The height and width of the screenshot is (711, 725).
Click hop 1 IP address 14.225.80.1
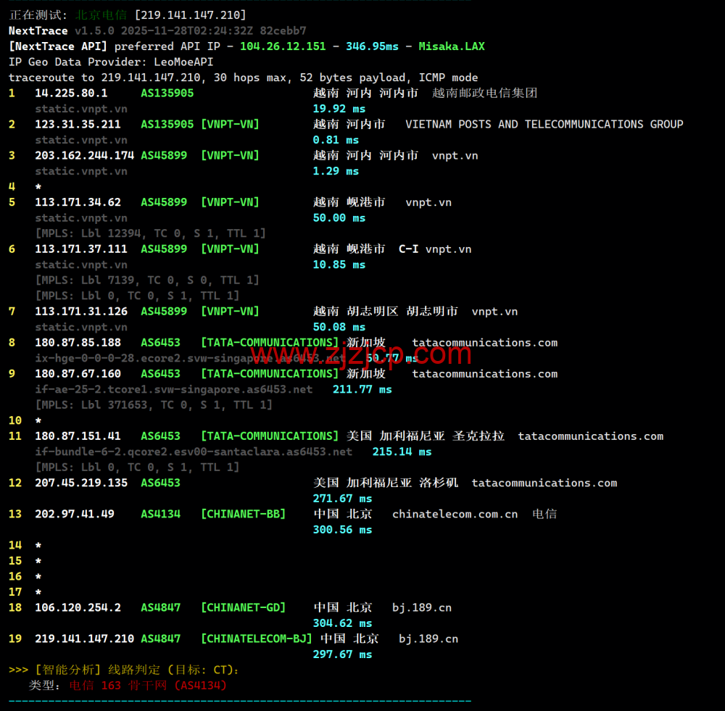pyautogui.click(x=71, y=93)
